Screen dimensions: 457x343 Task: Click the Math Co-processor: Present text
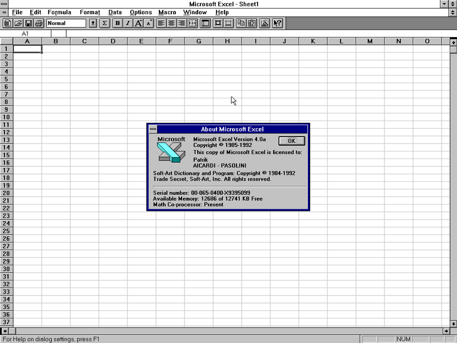click(189, 205)
